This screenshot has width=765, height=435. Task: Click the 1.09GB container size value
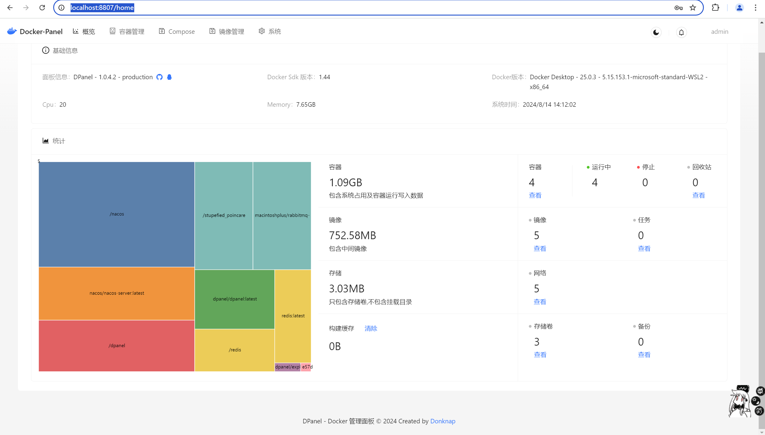coord(346,182)
